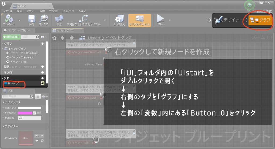Click the Compile (コンパイル) toolbar icon

[x=9, y=19]
